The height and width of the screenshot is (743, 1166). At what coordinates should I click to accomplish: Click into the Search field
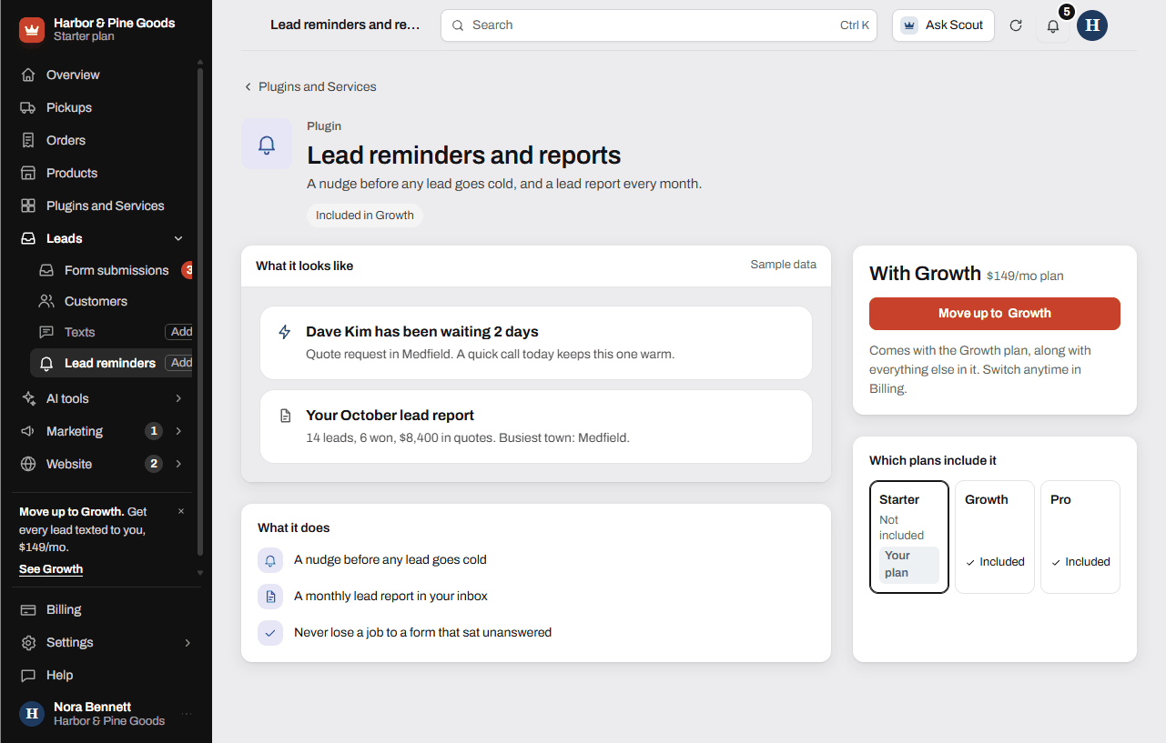[x=659, y=25]
